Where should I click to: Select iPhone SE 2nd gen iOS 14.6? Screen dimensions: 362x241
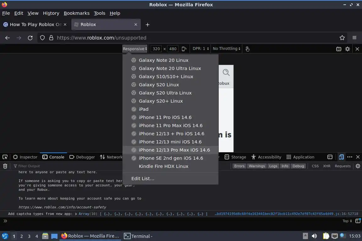170,158
